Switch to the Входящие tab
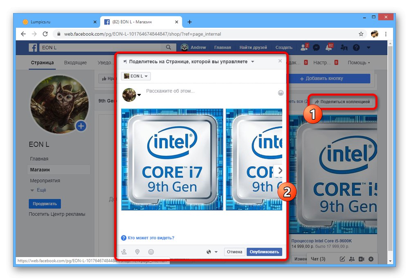 coord(75,63)
